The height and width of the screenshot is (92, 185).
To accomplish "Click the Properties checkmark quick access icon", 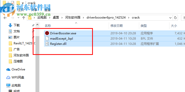I will [13, 3].
